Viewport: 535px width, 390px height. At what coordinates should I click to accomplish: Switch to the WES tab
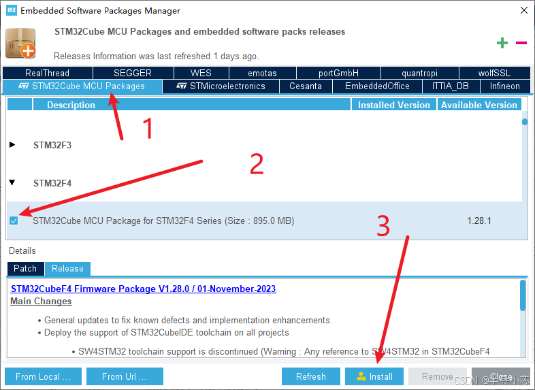coord(201,73)
